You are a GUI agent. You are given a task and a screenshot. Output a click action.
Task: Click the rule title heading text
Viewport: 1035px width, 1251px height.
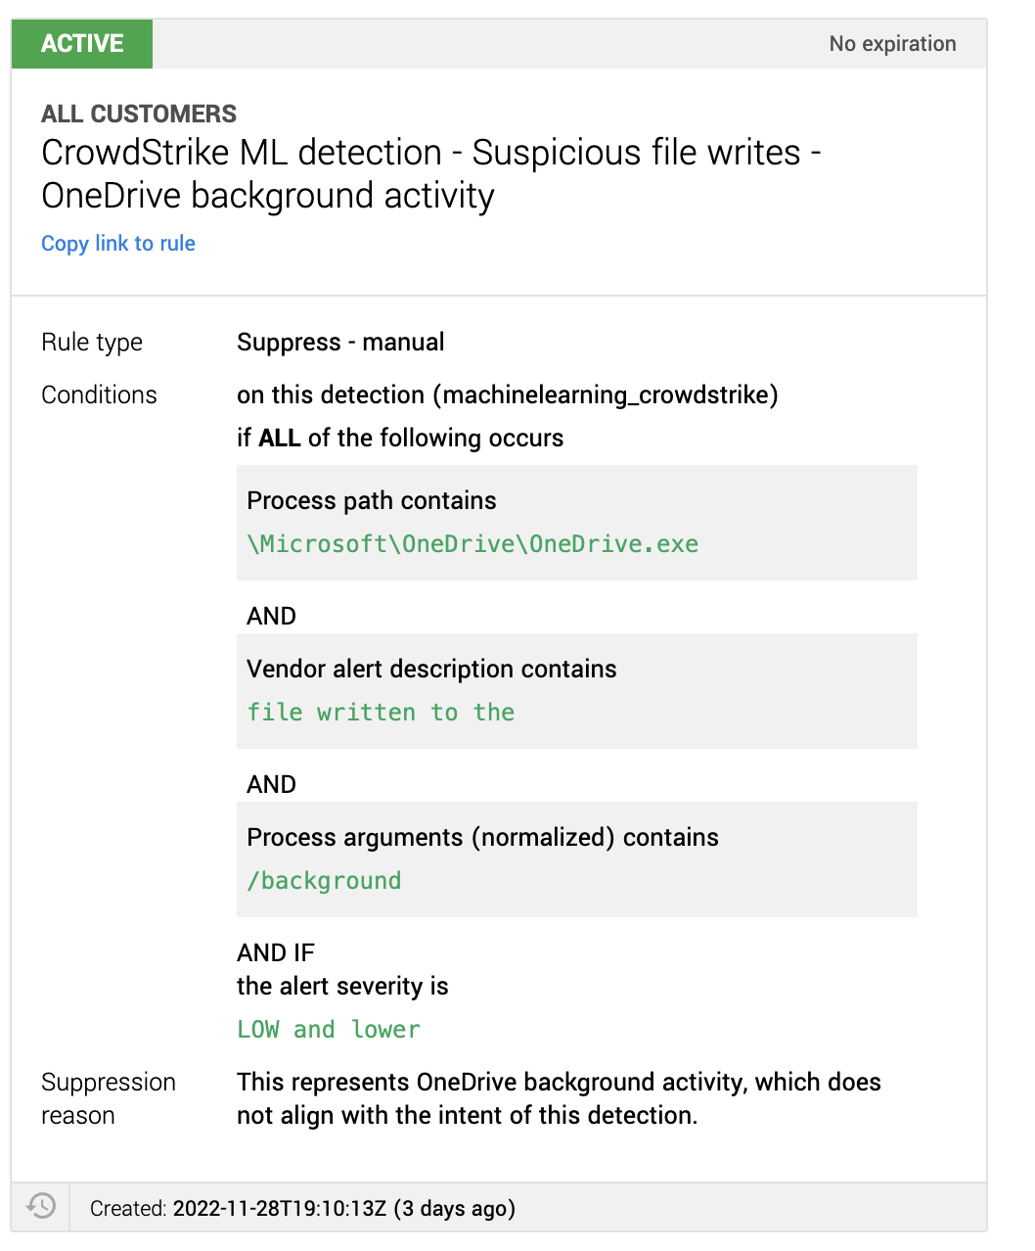(430, 174)
